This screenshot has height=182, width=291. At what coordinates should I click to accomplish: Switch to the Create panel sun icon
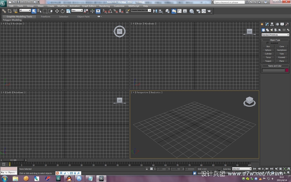[262, 24]
